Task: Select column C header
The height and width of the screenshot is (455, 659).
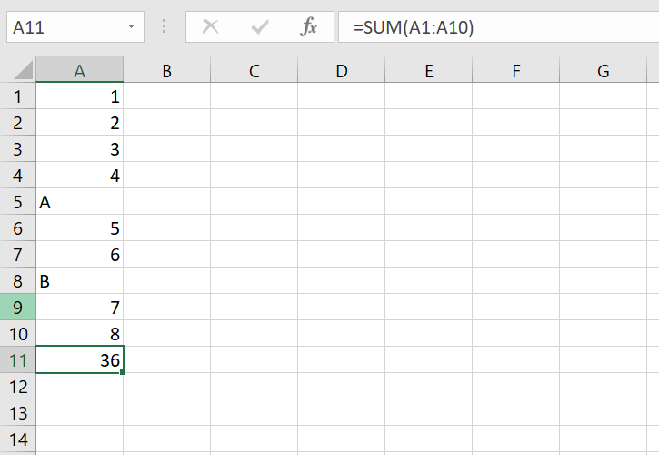Action: point(254,70)
